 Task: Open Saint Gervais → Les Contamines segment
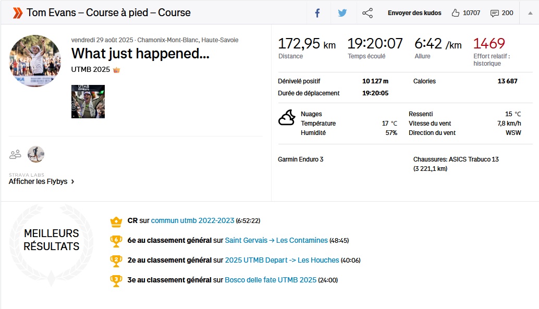coord(276,240)
